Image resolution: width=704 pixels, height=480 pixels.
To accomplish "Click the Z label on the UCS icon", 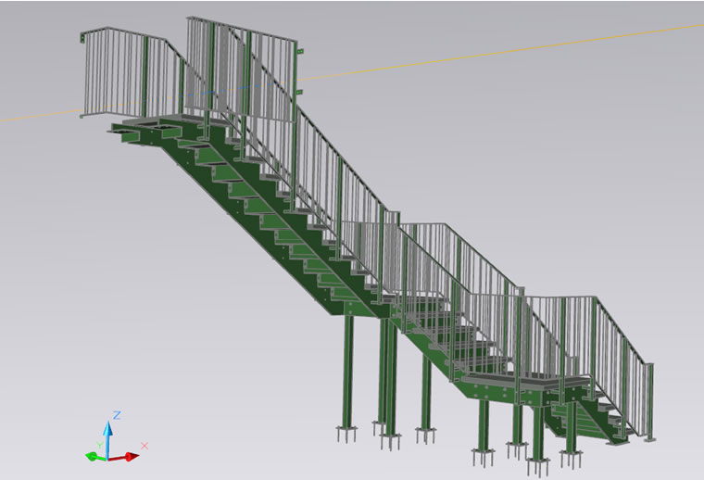I will (x=117, y=415).
